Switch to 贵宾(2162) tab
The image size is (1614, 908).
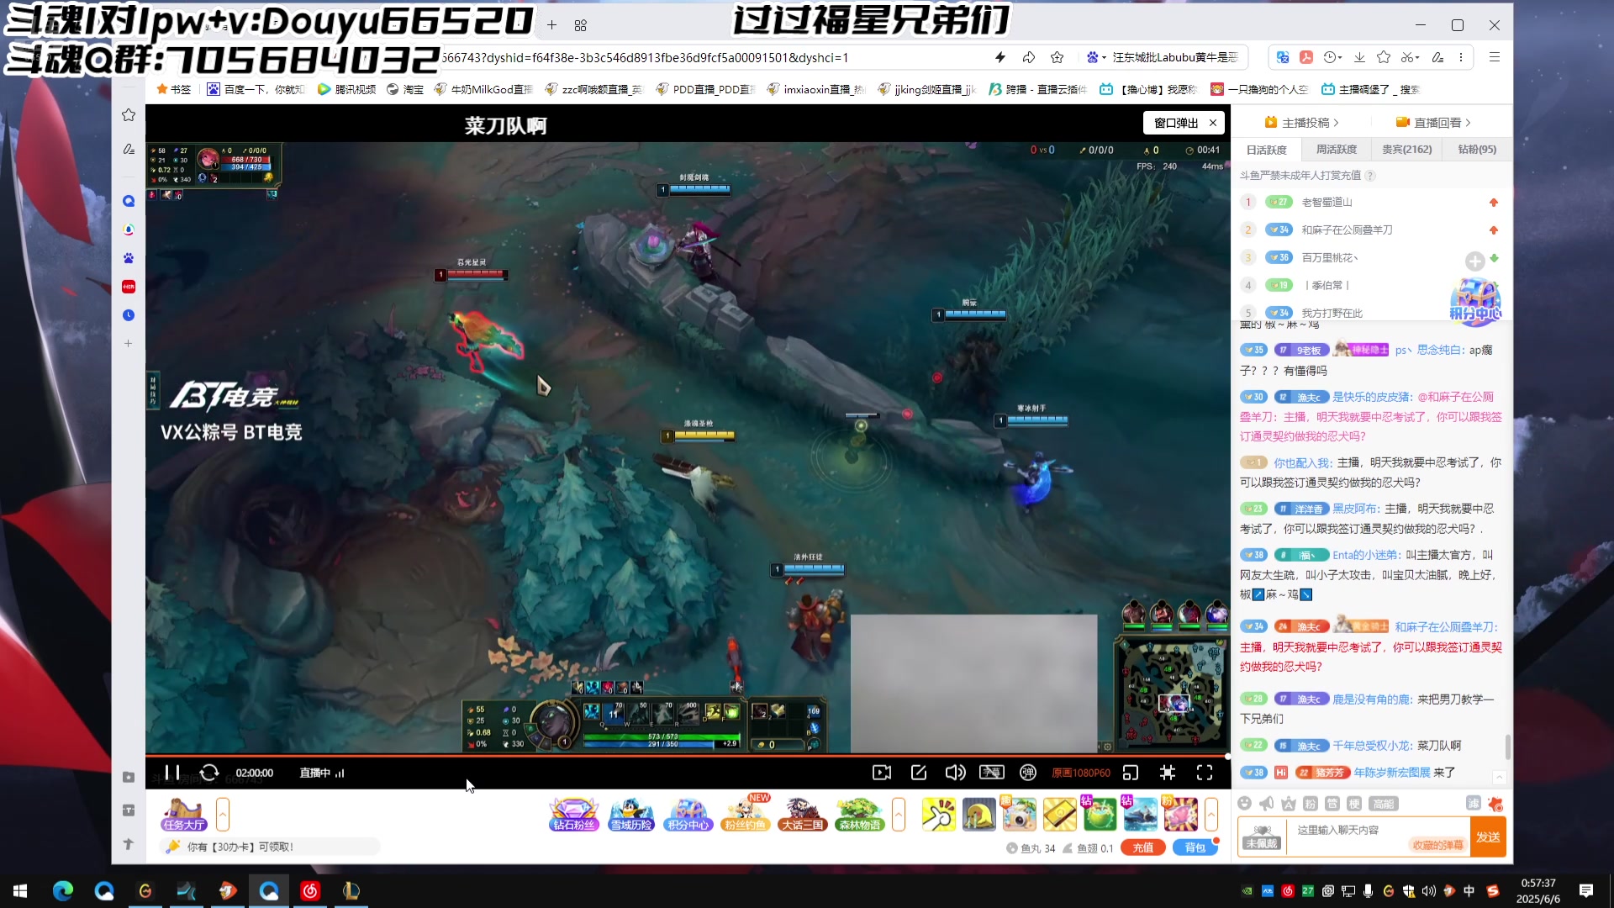pos(1407,150)
